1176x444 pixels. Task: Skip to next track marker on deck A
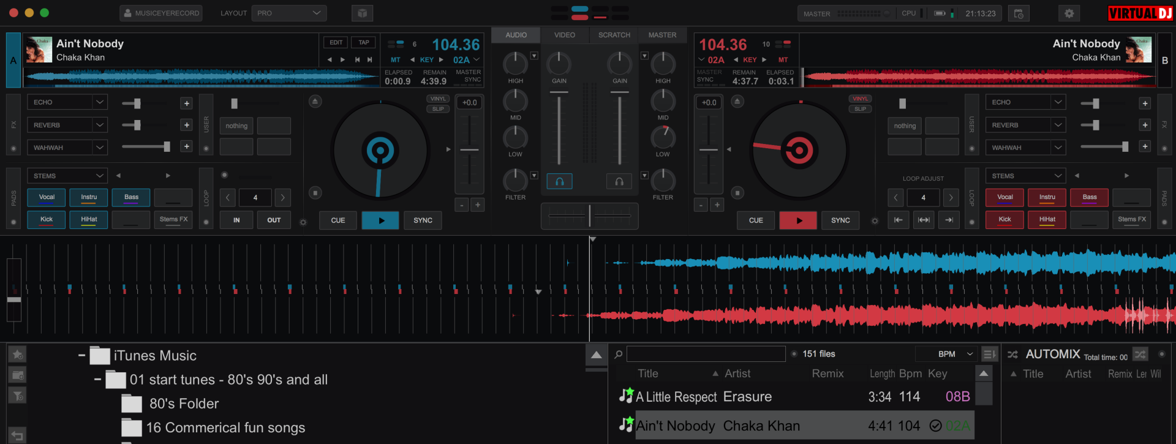tap(369, 59)
